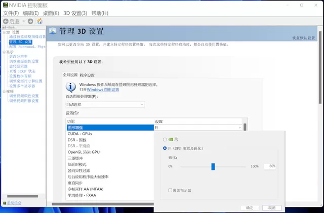Open 通过预览调整图像设置 in sidebar
324x213 pixels.
(x=27, y=37)
